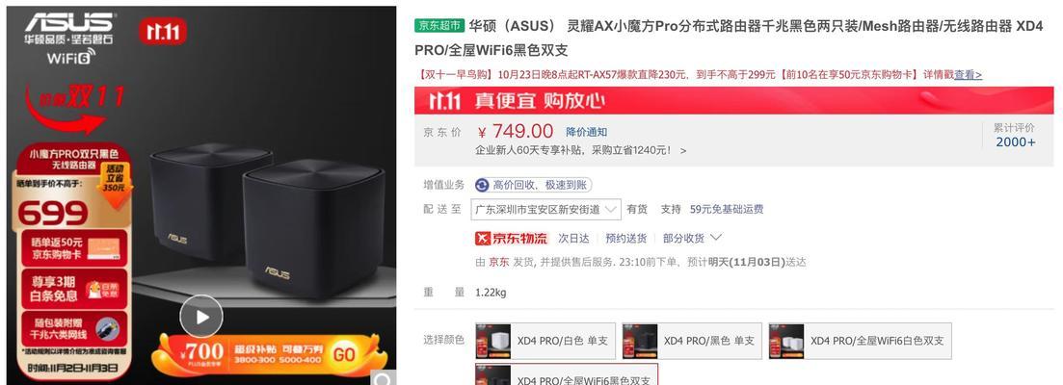
Task: Select XD4 PRO/白色 单支 option
Action: click(545, 341)
